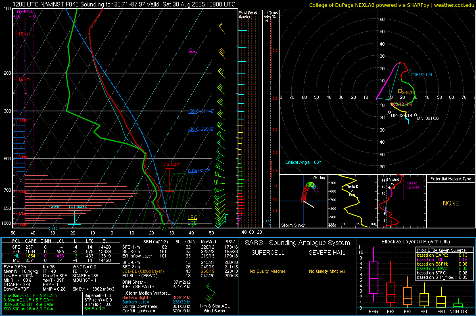Click the Storm Slinky label
476x316 pixels.
[293, 225]
